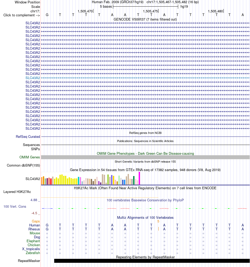Select the Chicken alignment row label
The image size is (250, 267).
(x=34, y=245)
